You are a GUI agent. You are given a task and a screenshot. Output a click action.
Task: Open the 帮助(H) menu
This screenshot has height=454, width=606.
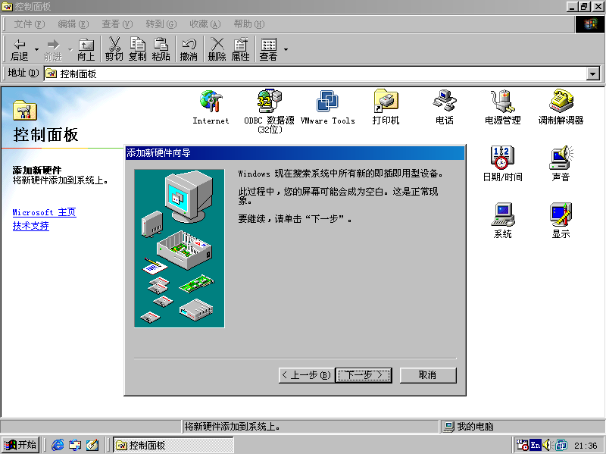coord(249,24)
